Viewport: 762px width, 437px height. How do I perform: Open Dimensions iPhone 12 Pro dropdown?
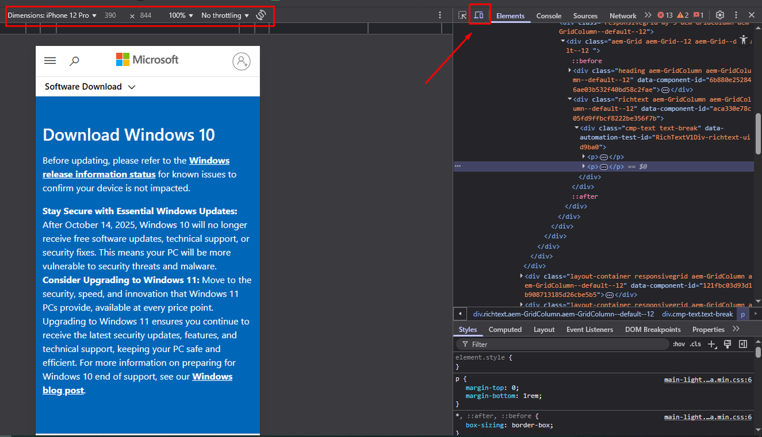point(52,15)
